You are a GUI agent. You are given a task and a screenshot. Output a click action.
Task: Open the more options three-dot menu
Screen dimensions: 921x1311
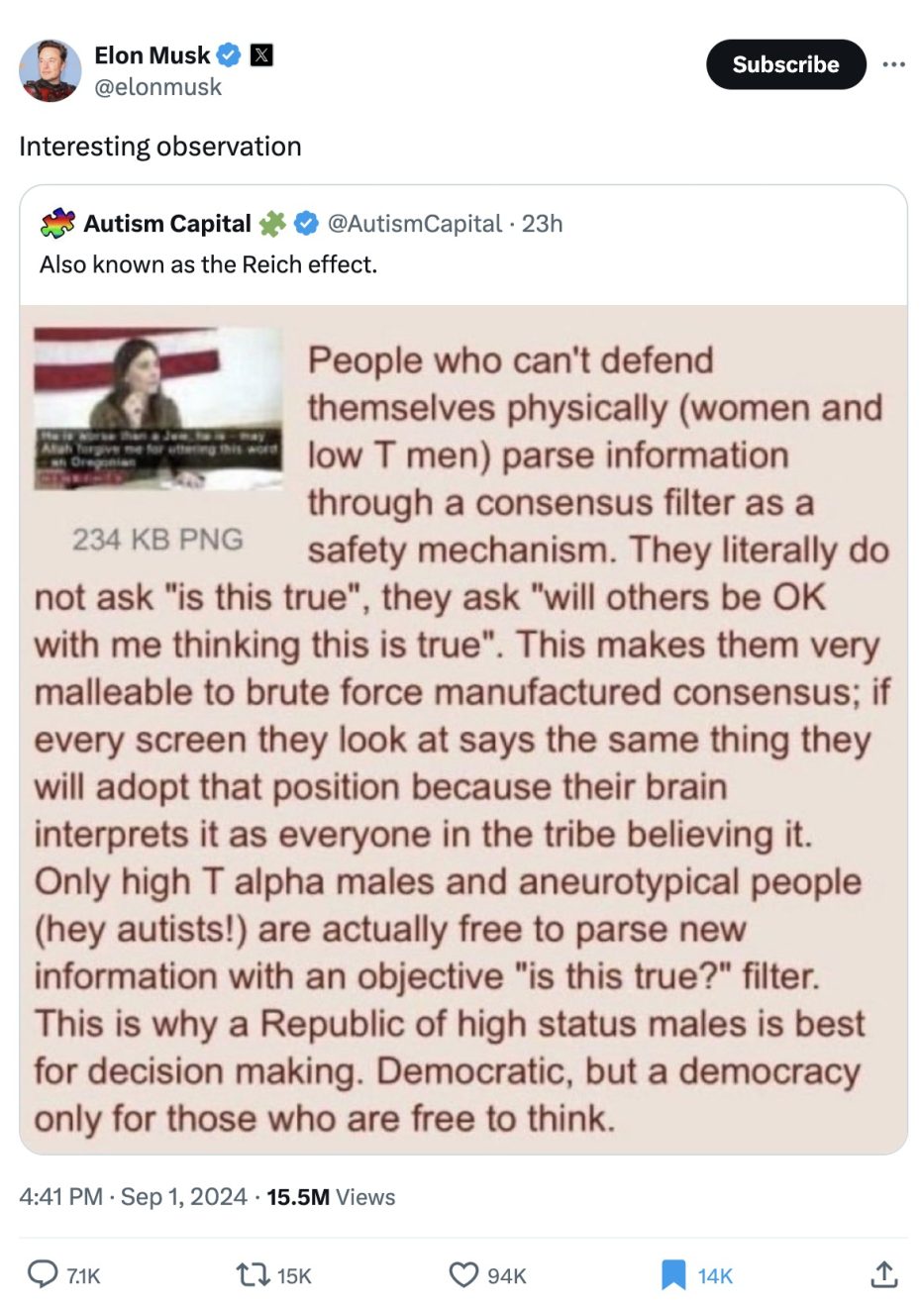tap(893, 64)
